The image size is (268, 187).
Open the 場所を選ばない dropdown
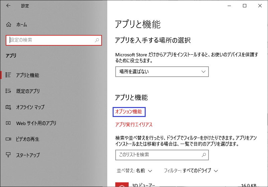(x=162, y=72)
